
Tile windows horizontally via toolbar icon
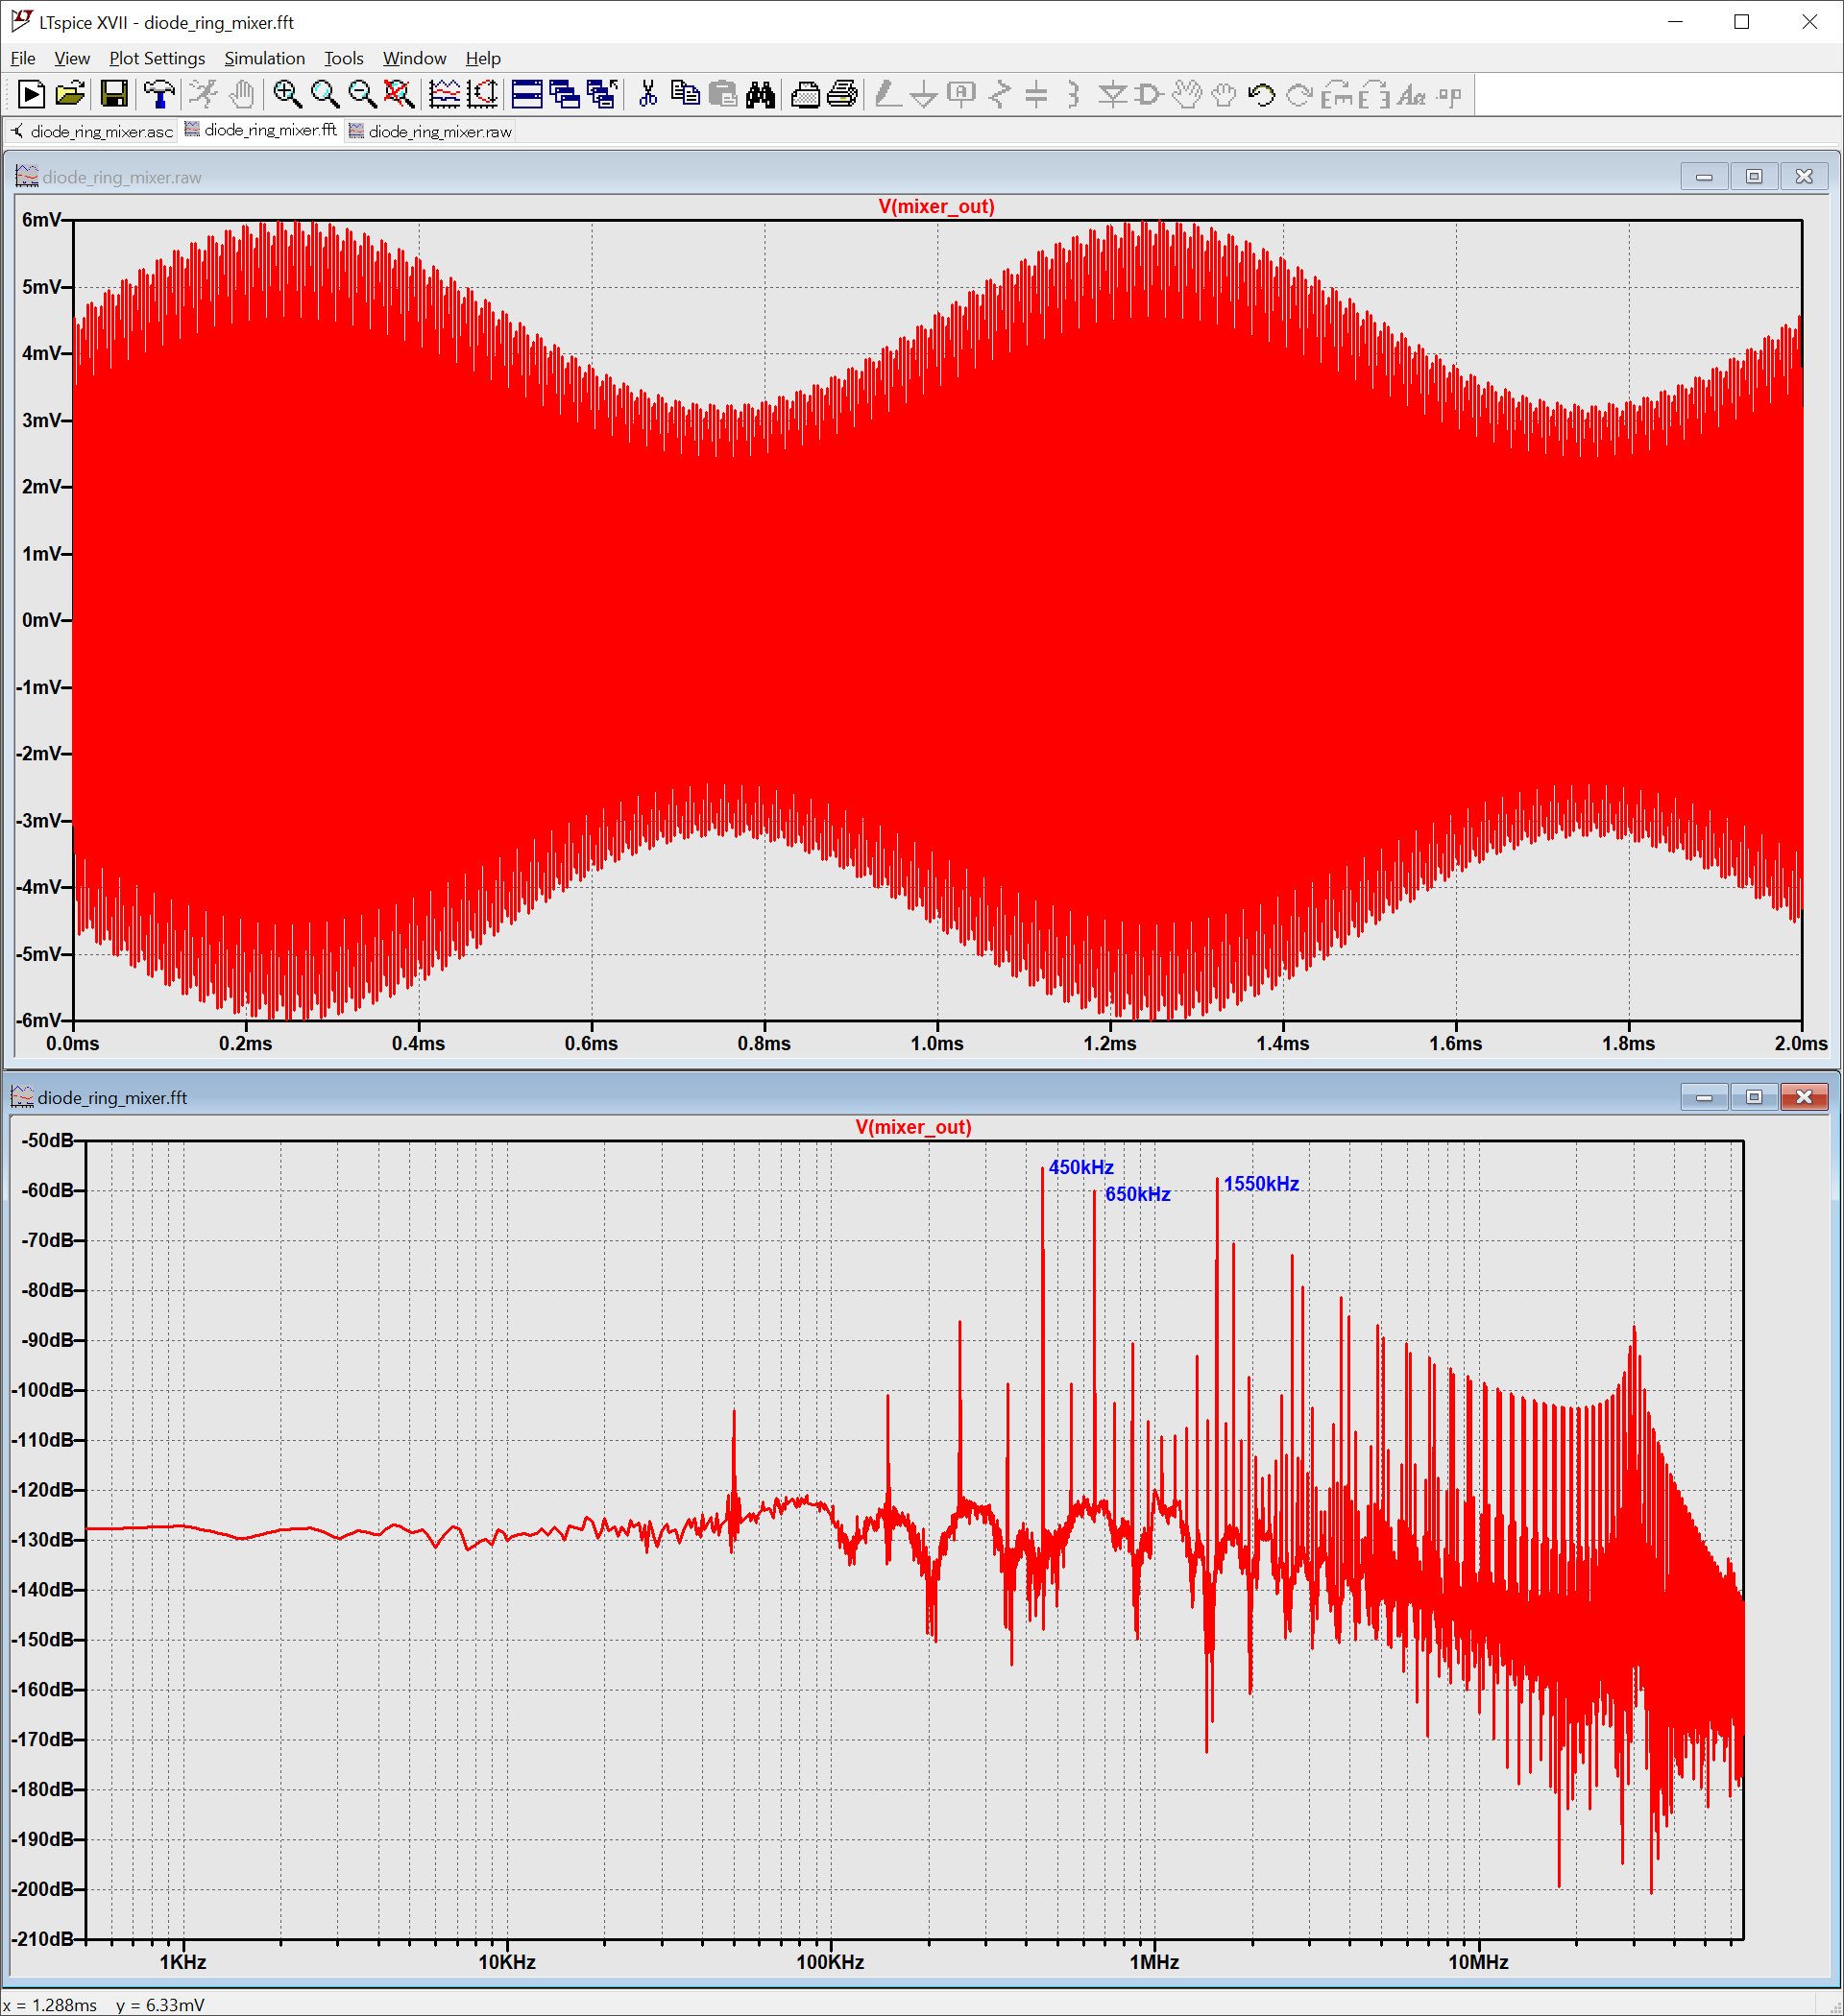click(x=526, y=95)
